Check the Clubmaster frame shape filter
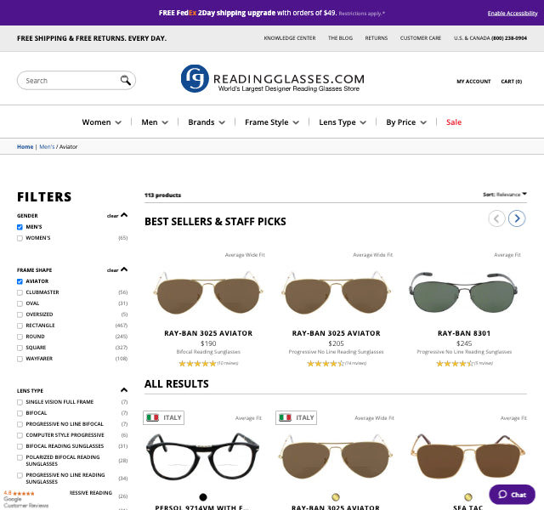 [x=20, y=292]
